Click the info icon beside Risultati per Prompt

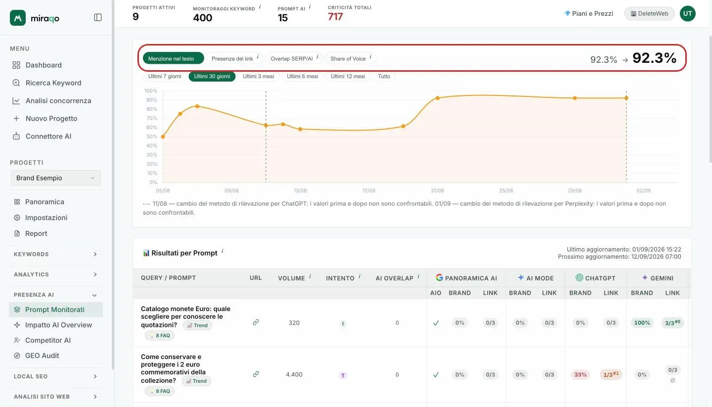point(222,252)
